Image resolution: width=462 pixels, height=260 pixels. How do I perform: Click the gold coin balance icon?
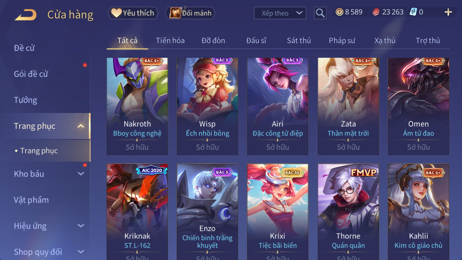339,12
